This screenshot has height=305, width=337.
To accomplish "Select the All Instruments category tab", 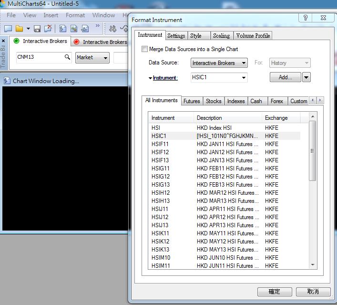I will coord(162,100).
